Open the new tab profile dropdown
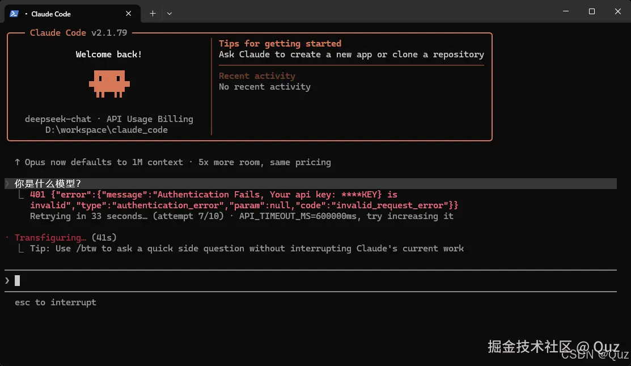This screenshot has width=631, height=366. pyautogui.click(x=170, y=14)
